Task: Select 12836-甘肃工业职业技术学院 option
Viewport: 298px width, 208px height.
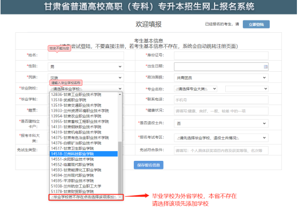Action: click(83, 95)
